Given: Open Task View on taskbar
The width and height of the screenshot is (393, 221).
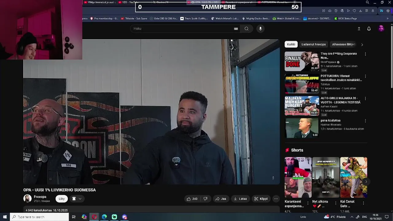Looking at the screenshot, I should tap(74, 217).
